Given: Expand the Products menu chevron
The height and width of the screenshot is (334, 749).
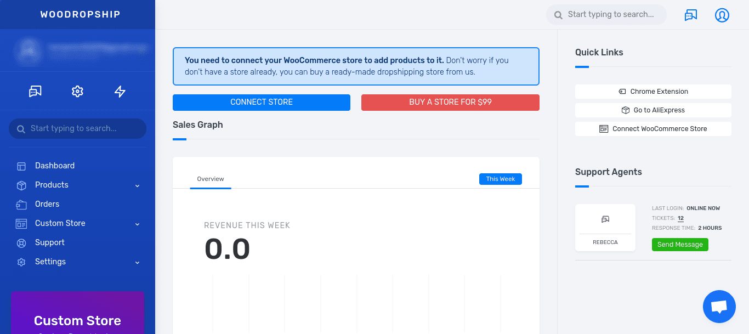Looking at the screenshot, I should click(x=138, y=185).
